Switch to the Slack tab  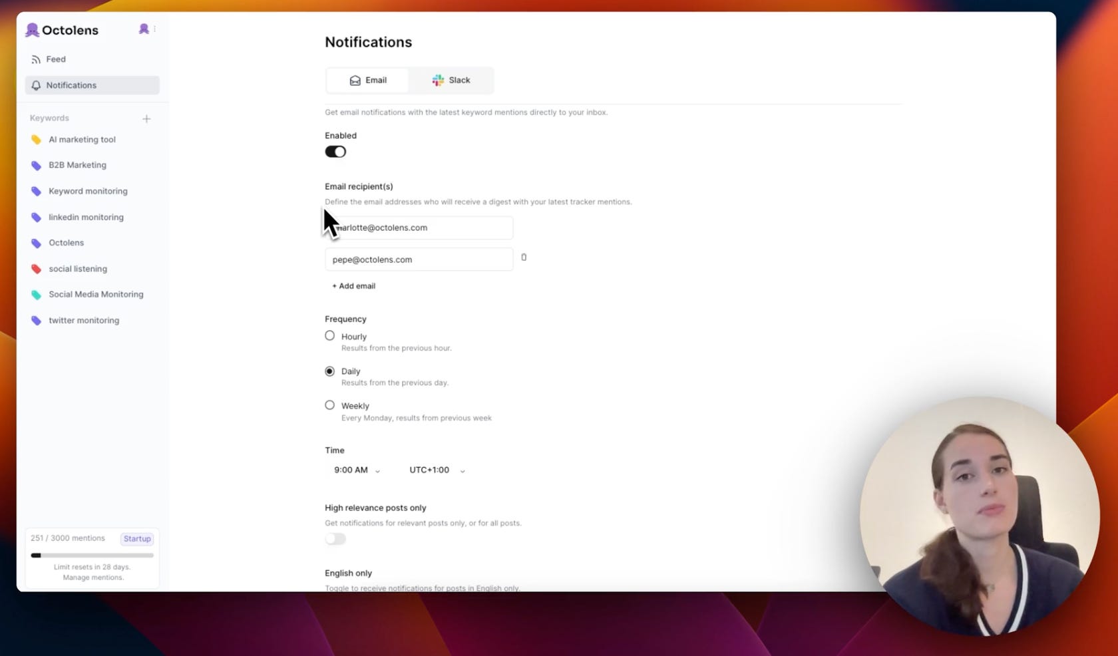451,81
